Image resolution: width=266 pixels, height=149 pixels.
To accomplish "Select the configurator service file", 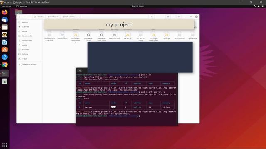I will tap(49, 37).
